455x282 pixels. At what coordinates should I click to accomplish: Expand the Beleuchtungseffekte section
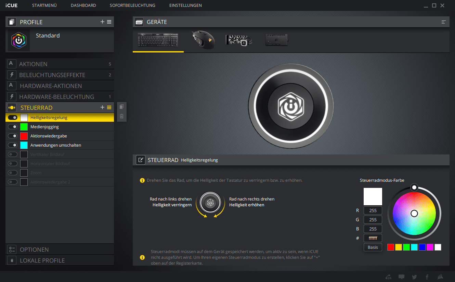point(60,75)
